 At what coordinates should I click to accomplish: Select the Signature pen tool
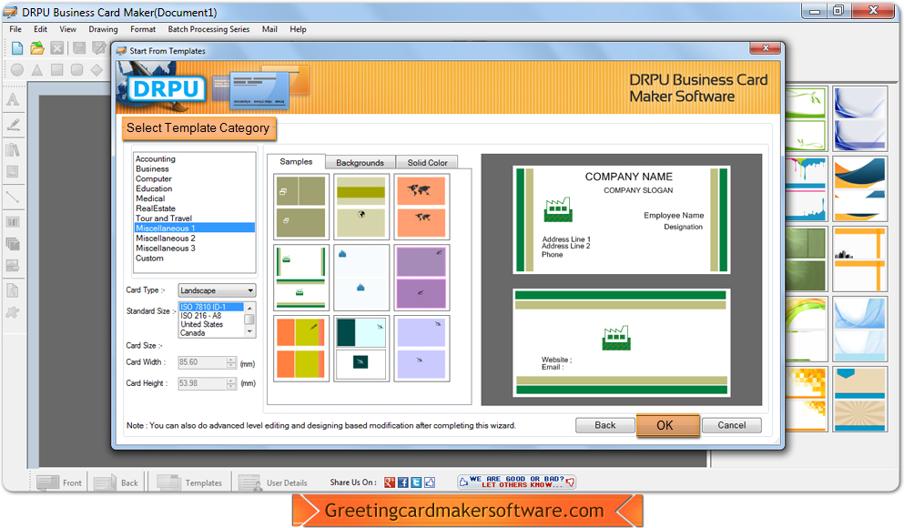tap(13, 125)
